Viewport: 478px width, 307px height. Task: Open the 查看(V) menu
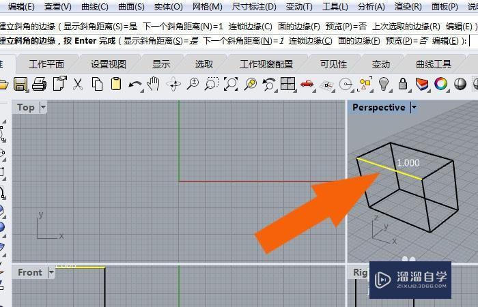tap(57, 6)
